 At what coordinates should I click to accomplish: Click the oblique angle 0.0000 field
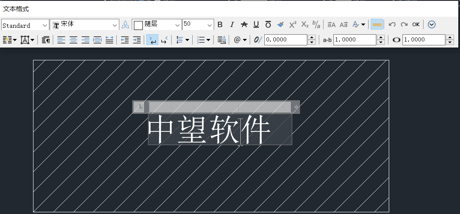286,40
